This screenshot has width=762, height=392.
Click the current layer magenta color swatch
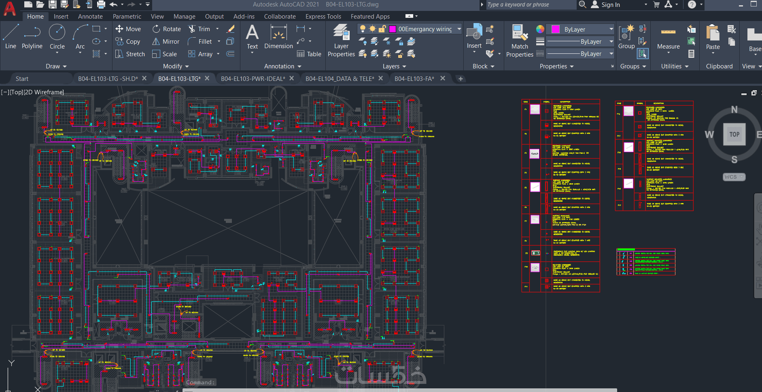click(x=392, y=29)
